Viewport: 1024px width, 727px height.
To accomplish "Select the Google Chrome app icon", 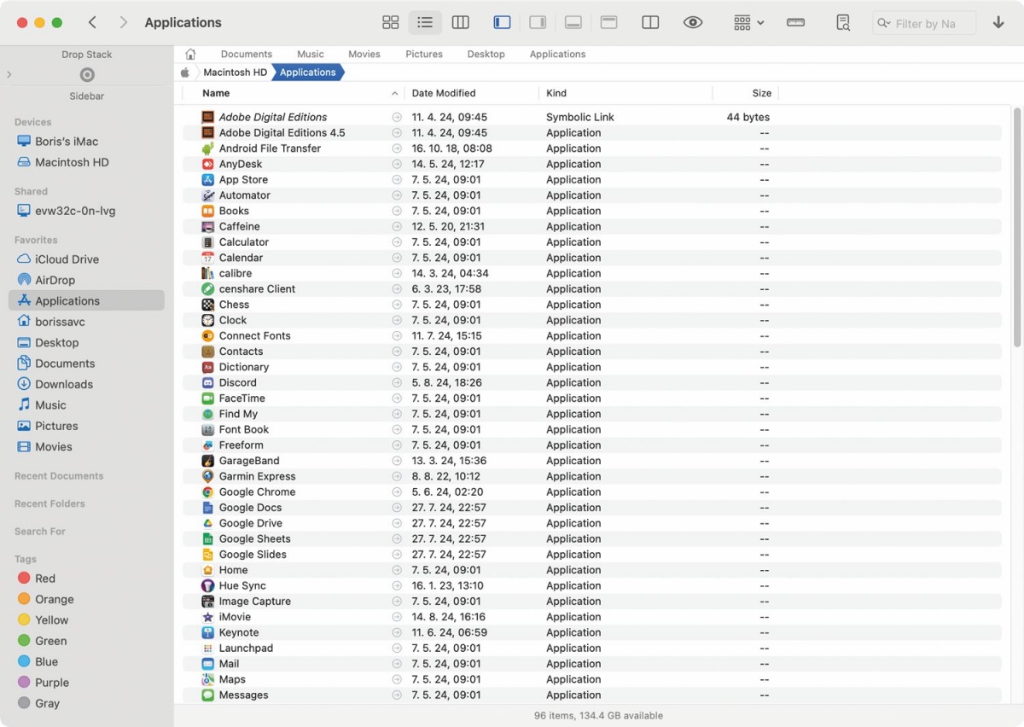I will [x=207, y=492].
